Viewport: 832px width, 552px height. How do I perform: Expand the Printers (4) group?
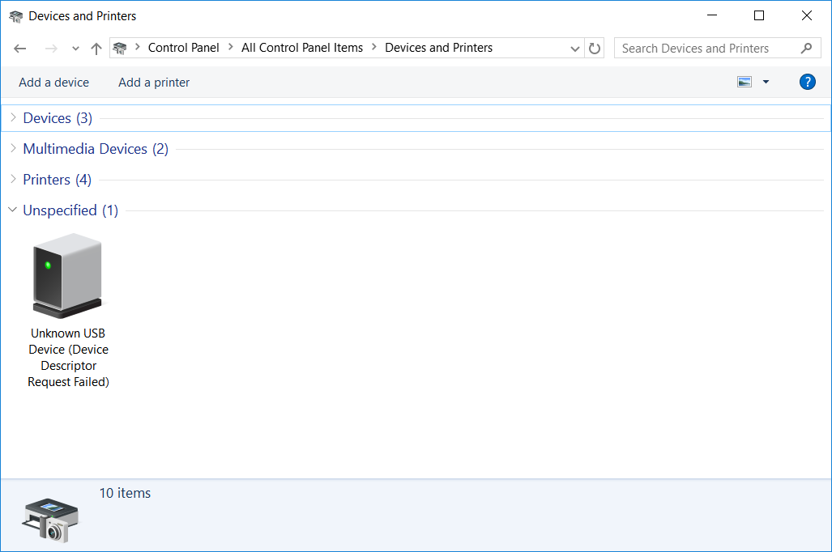pos(13,180)
